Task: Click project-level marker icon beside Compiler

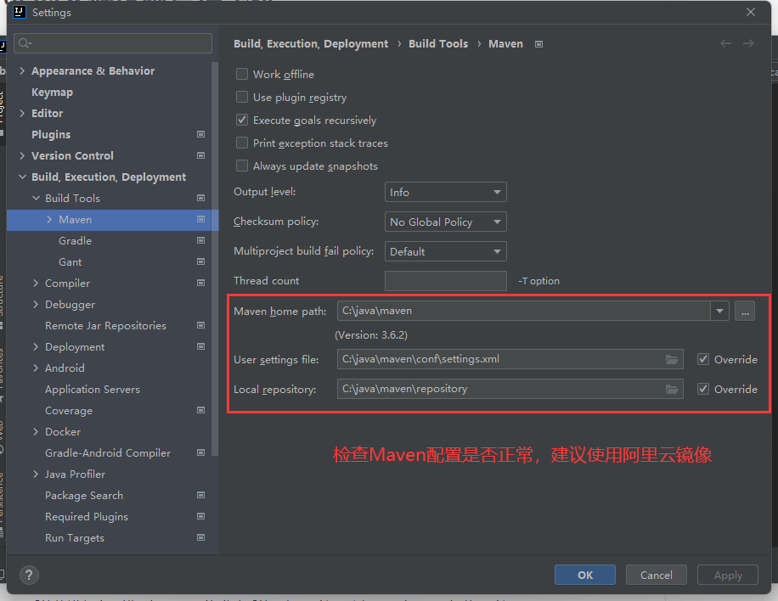Action: point(201,284)
